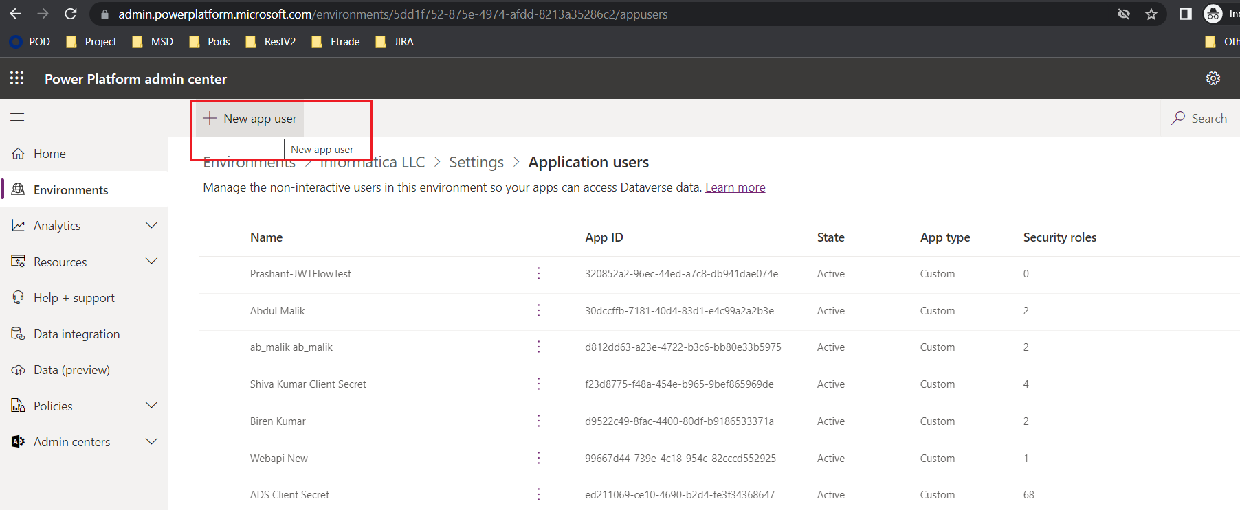
Task: Expand the Policies menu chevron
Action: pyautogui.click(x=152, y=406)
